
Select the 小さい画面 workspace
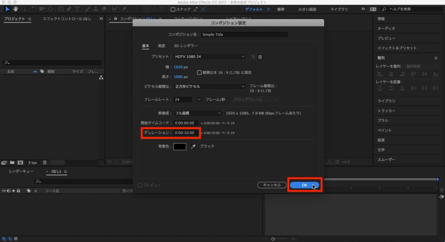click(307, 10)
